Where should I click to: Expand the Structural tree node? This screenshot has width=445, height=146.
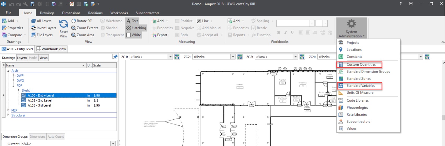point(8,115)
